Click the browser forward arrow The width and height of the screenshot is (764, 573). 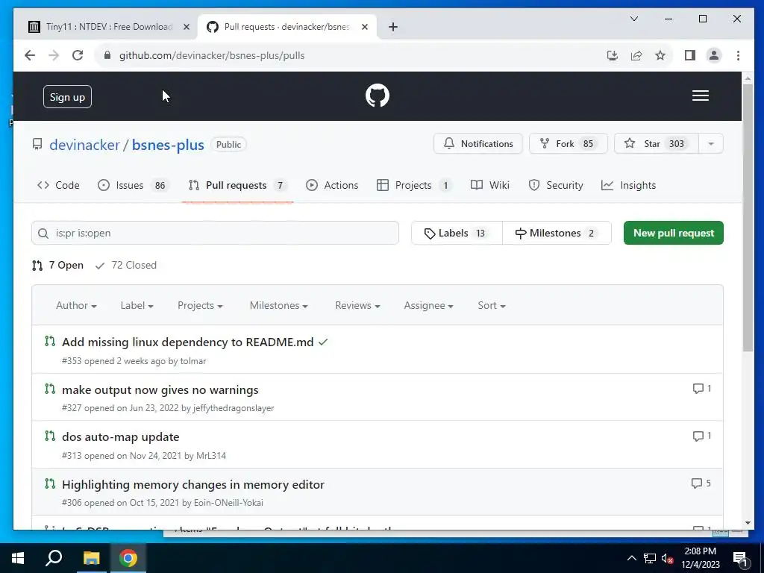[x=54, y=55]
